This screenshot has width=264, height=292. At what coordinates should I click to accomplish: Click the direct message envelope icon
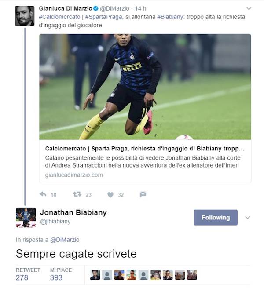pos(143,194)
